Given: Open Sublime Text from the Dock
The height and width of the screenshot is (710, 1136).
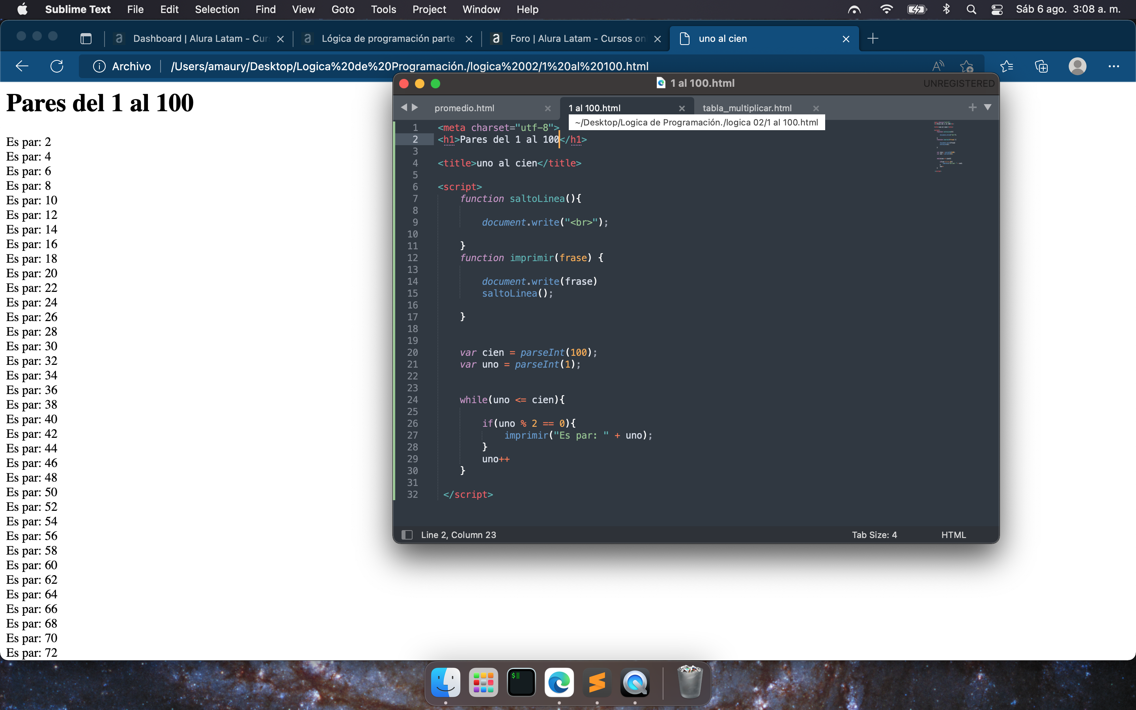Looking at the screenshot, I should (597, 682).
